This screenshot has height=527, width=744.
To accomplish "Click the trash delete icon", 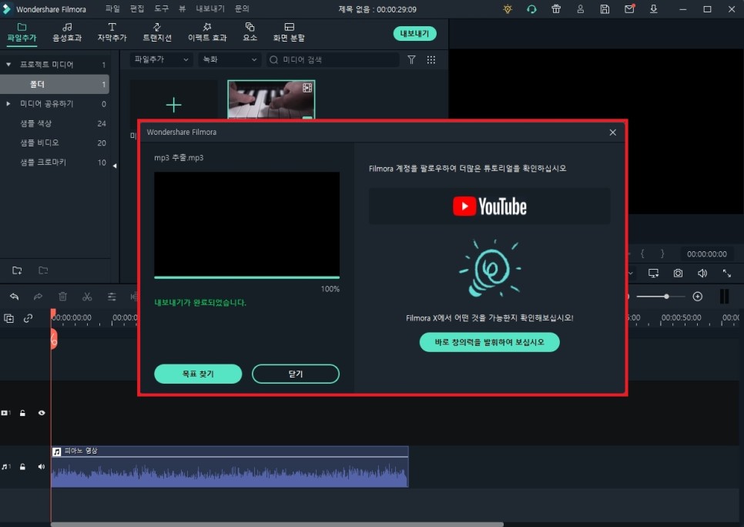I will click(62, 297).
